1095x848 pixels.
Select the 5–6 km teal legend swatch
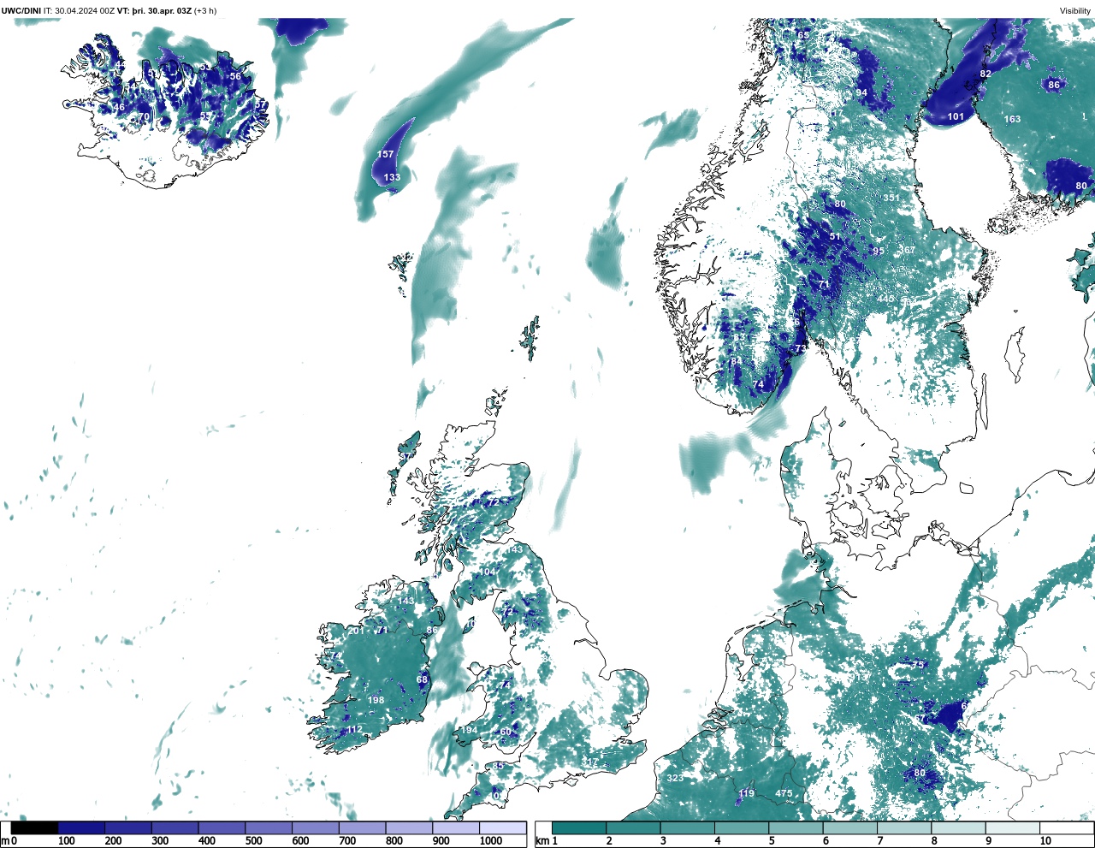click(x=796, y=828)
